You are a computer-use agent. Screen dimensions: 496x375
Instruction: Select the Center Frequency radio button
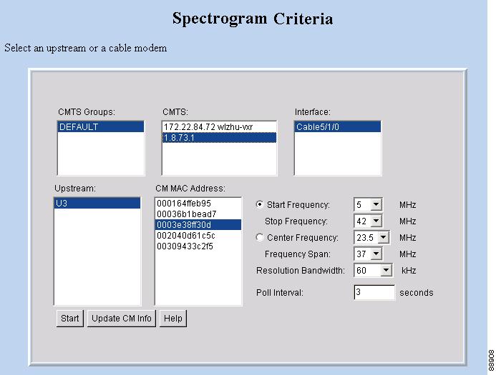coord(259,237)
